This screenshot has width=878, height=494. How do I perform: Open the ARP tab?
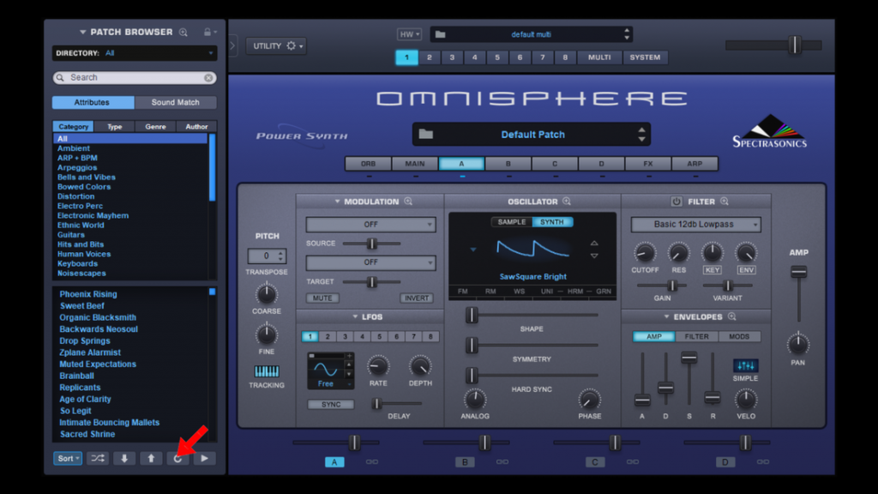coord(695,164)
